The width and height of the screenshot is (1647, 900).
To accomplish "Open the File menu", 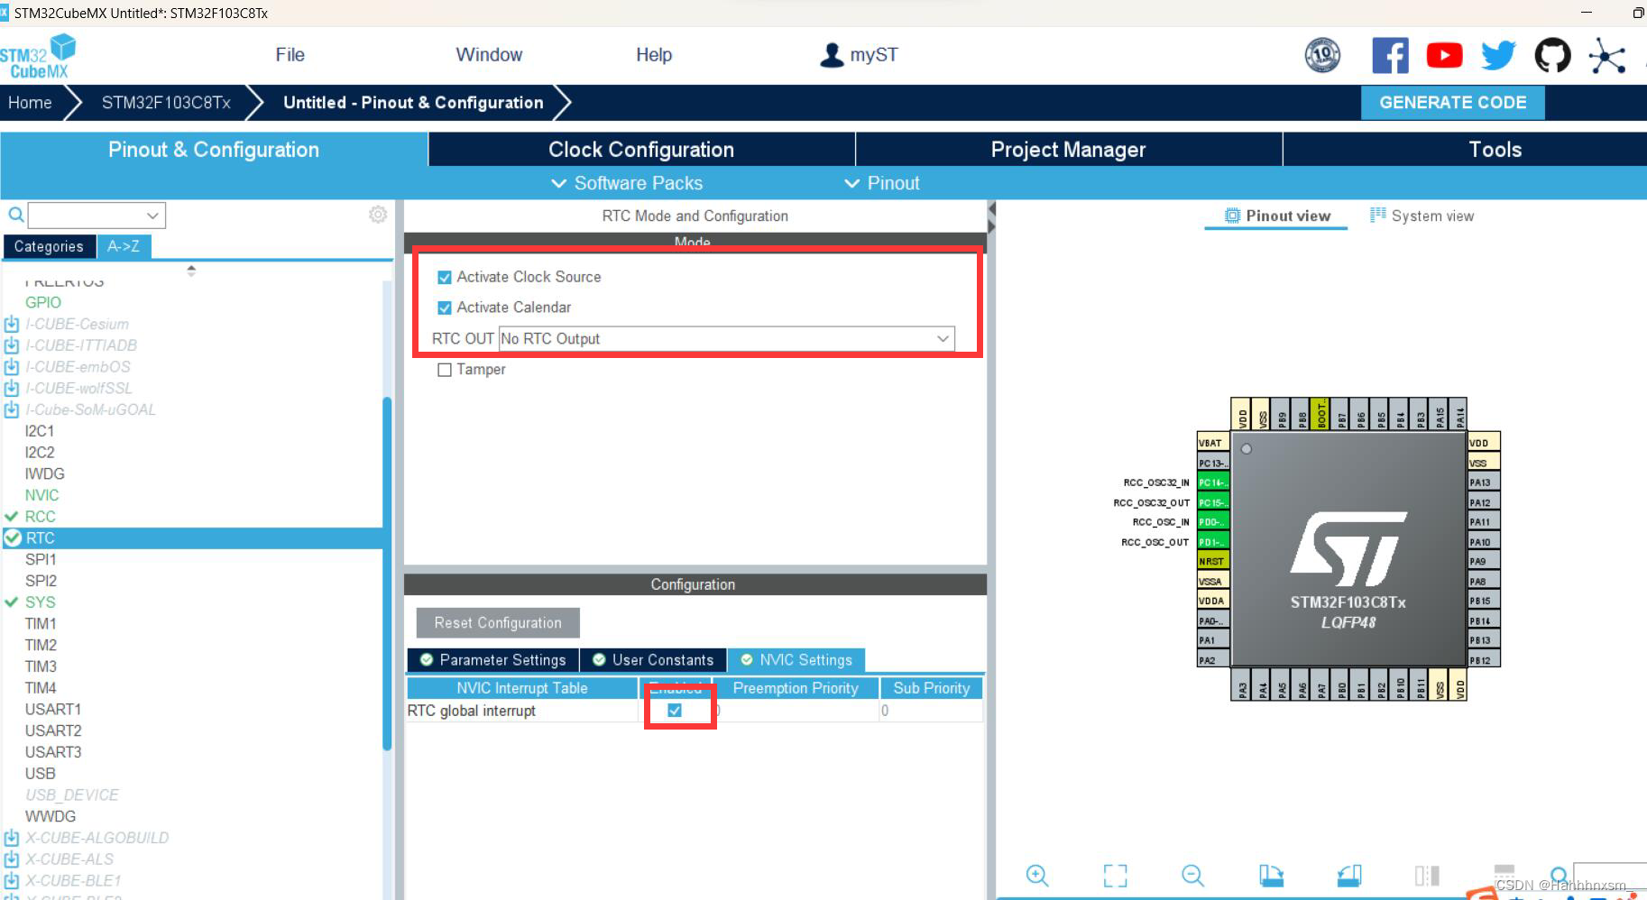I will 290,55.
